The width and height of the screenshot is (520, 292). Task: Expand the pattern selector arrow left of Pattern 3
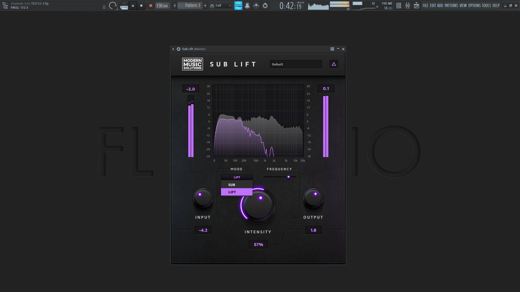(x=175, y=5)
